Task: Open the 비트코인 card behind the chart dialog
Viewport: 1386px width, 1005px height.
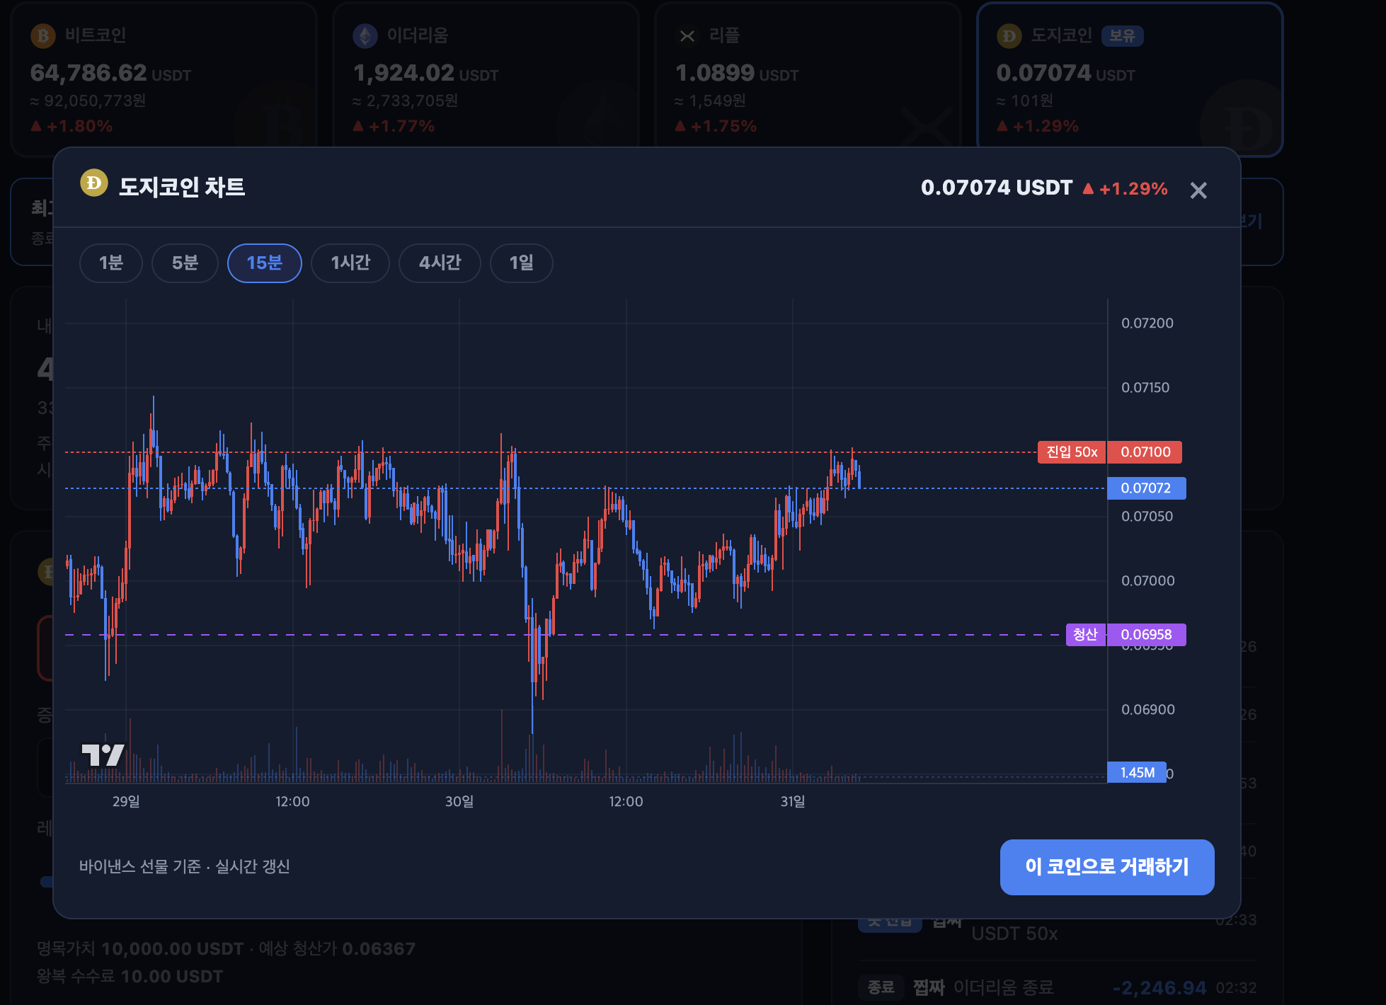Action: [x=164, y=79]
